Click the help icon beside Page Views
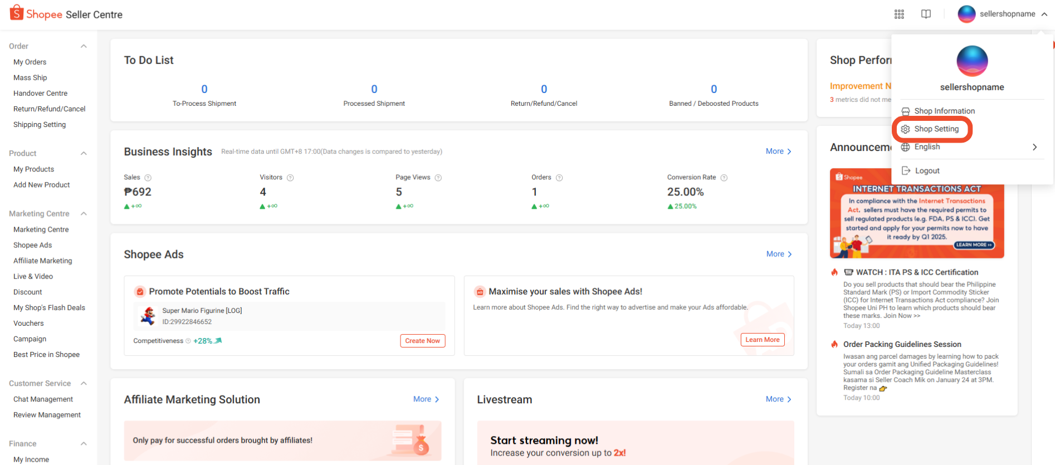Screen dimensions: 1055x465 (438, 178)
